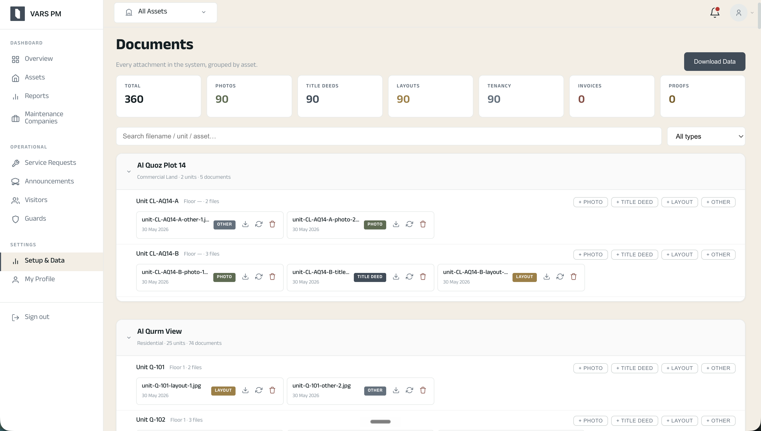Replace unit-CL-AQ14-B-title deed file
This screenshot has height=431, width=761.
click(409, 277)
